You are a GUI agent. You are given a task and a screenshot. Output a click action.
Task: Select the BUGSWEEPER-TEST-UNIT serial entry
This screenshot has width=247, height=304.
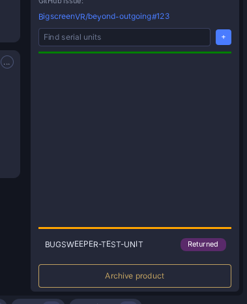click(x=135, y=245)
